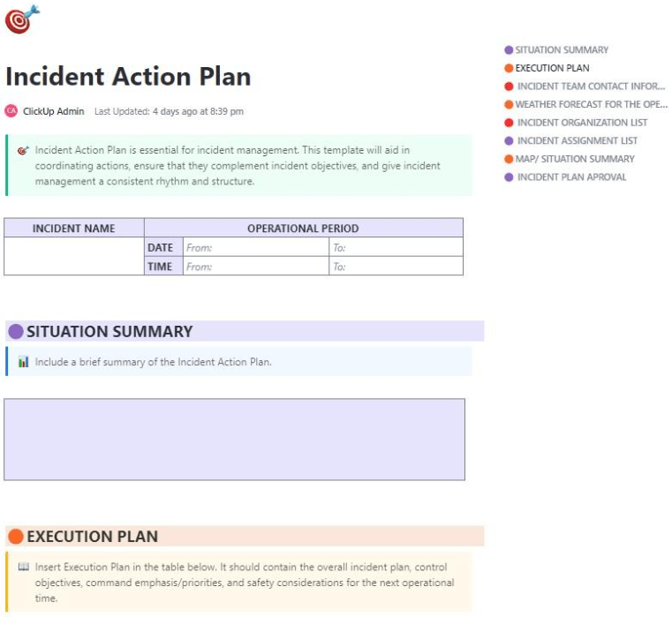Click the purple circle beside SITUATION SUMMARY heading
Image resolution: width=672 pixels, height=617 pixels.
15,332
